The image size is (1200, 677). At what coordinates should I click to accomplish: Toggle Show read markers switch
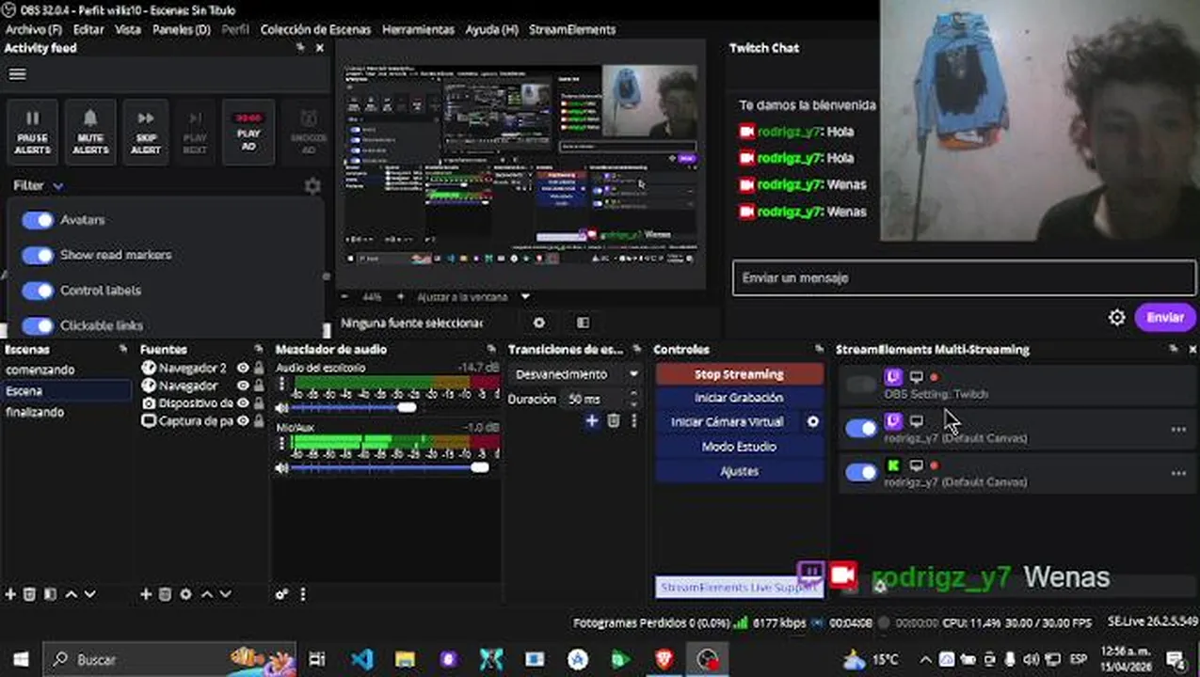click(38, 255)
